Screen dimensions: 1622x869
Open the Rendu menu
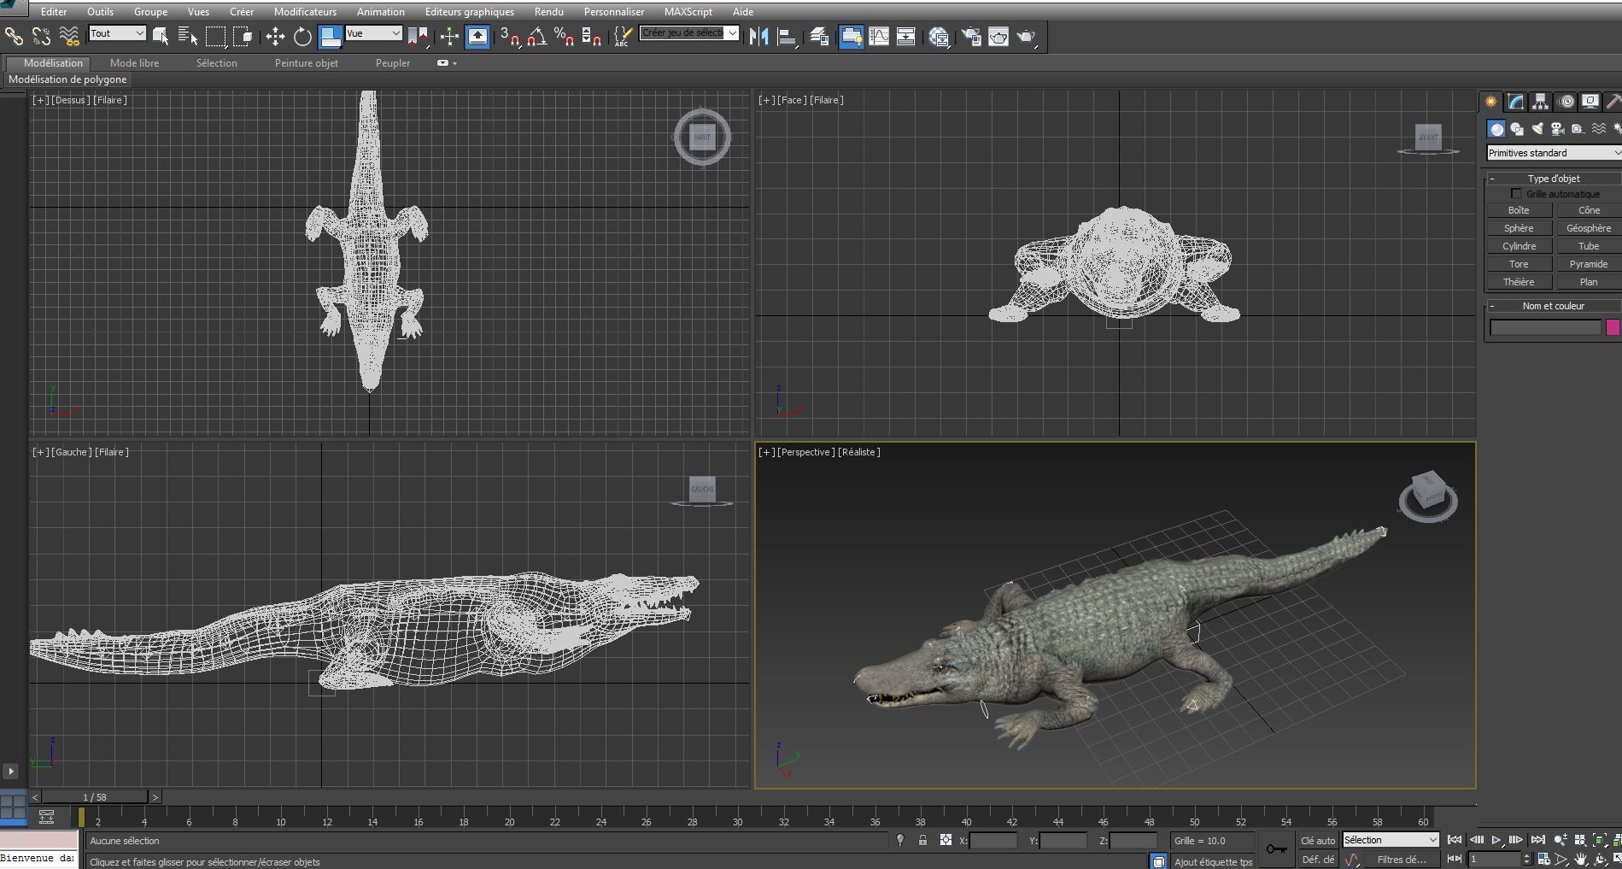point(549,11)
